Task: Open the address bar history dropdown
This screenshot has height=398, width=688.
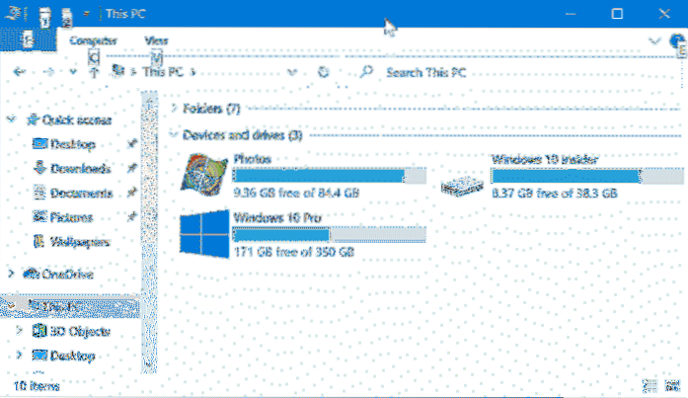Action: [x=292, y=72]
